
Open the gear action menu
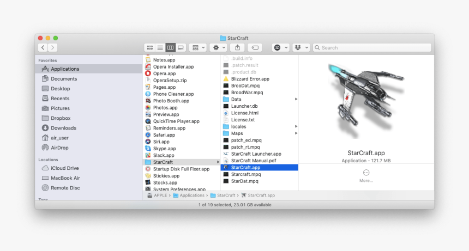[x=218, y=47]
